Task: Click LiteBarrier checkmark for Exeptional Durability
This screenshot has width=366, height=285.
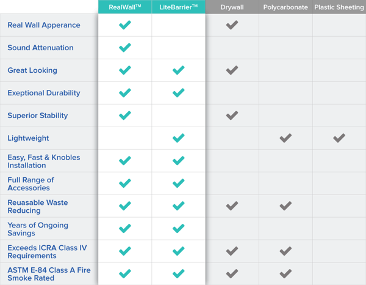Action: point(179,93)
